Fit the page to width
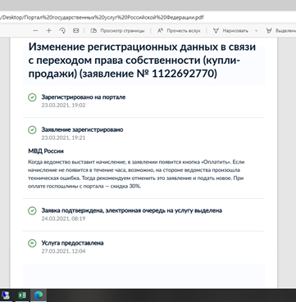 pyautogui.click(x=76, y=31)
